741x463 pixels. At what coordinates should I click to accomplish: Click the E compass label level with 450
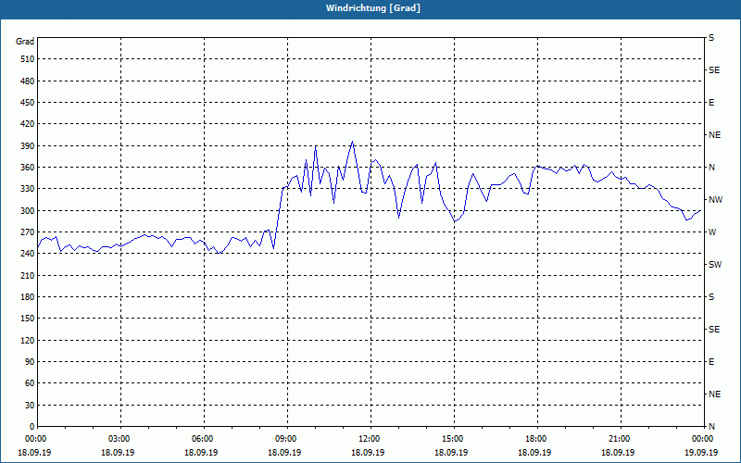click(x=711, y=103)
